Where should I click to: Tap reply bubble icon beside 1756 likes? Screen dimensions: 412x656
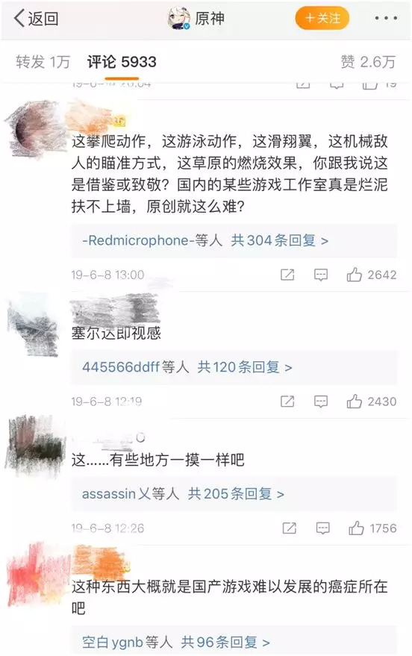coord(322,528)
